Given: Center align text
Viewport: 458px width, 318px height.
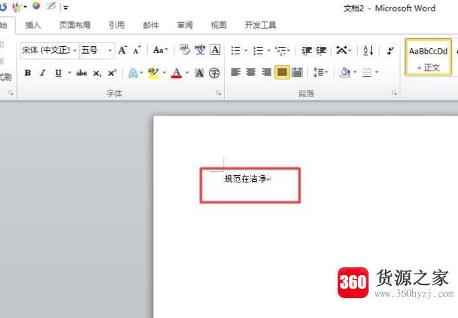Looking at the screenshot, I should (x=251, y=72).
